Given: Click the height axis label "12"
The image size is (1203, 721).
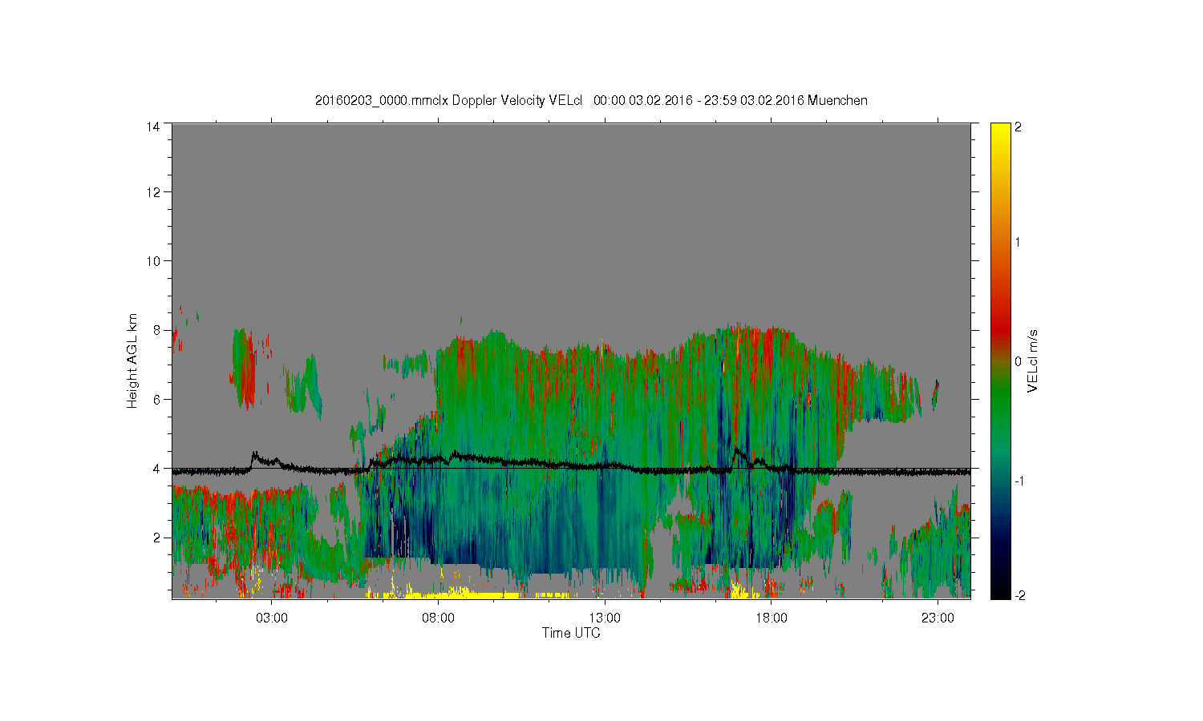Looking at the screenshot, I should click(153, 192).
